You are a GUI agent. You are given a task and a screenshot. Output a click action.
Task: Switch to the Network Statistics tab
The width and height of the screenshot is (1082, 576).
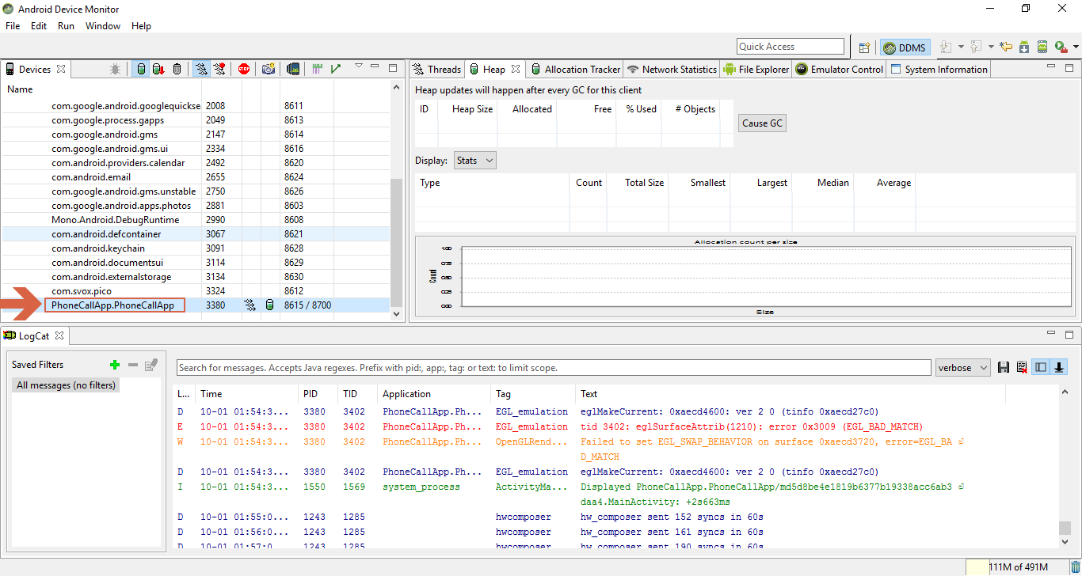(672, 70)
